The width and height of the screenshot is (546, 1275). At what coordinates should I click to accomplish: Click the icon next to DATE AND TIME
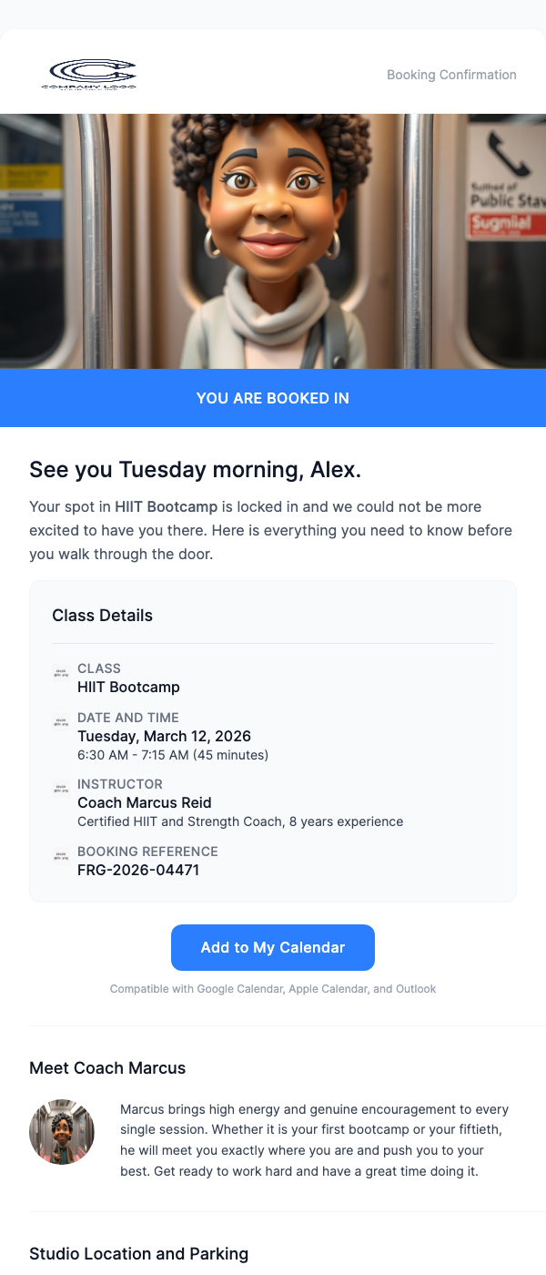60,721
